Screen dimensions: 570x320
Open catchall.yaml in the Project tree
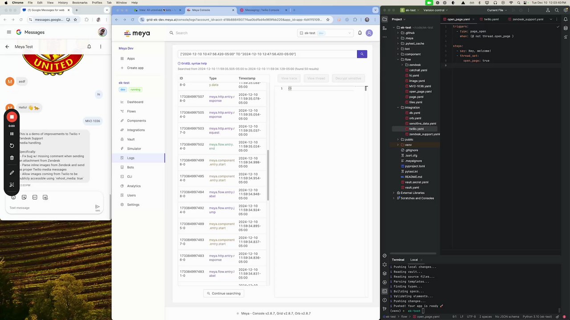[418, 70]
